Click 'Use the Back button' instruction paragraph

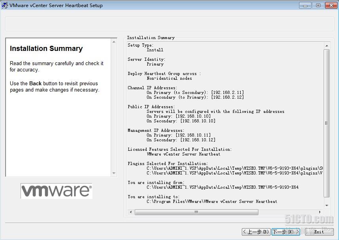click(55, 86)
